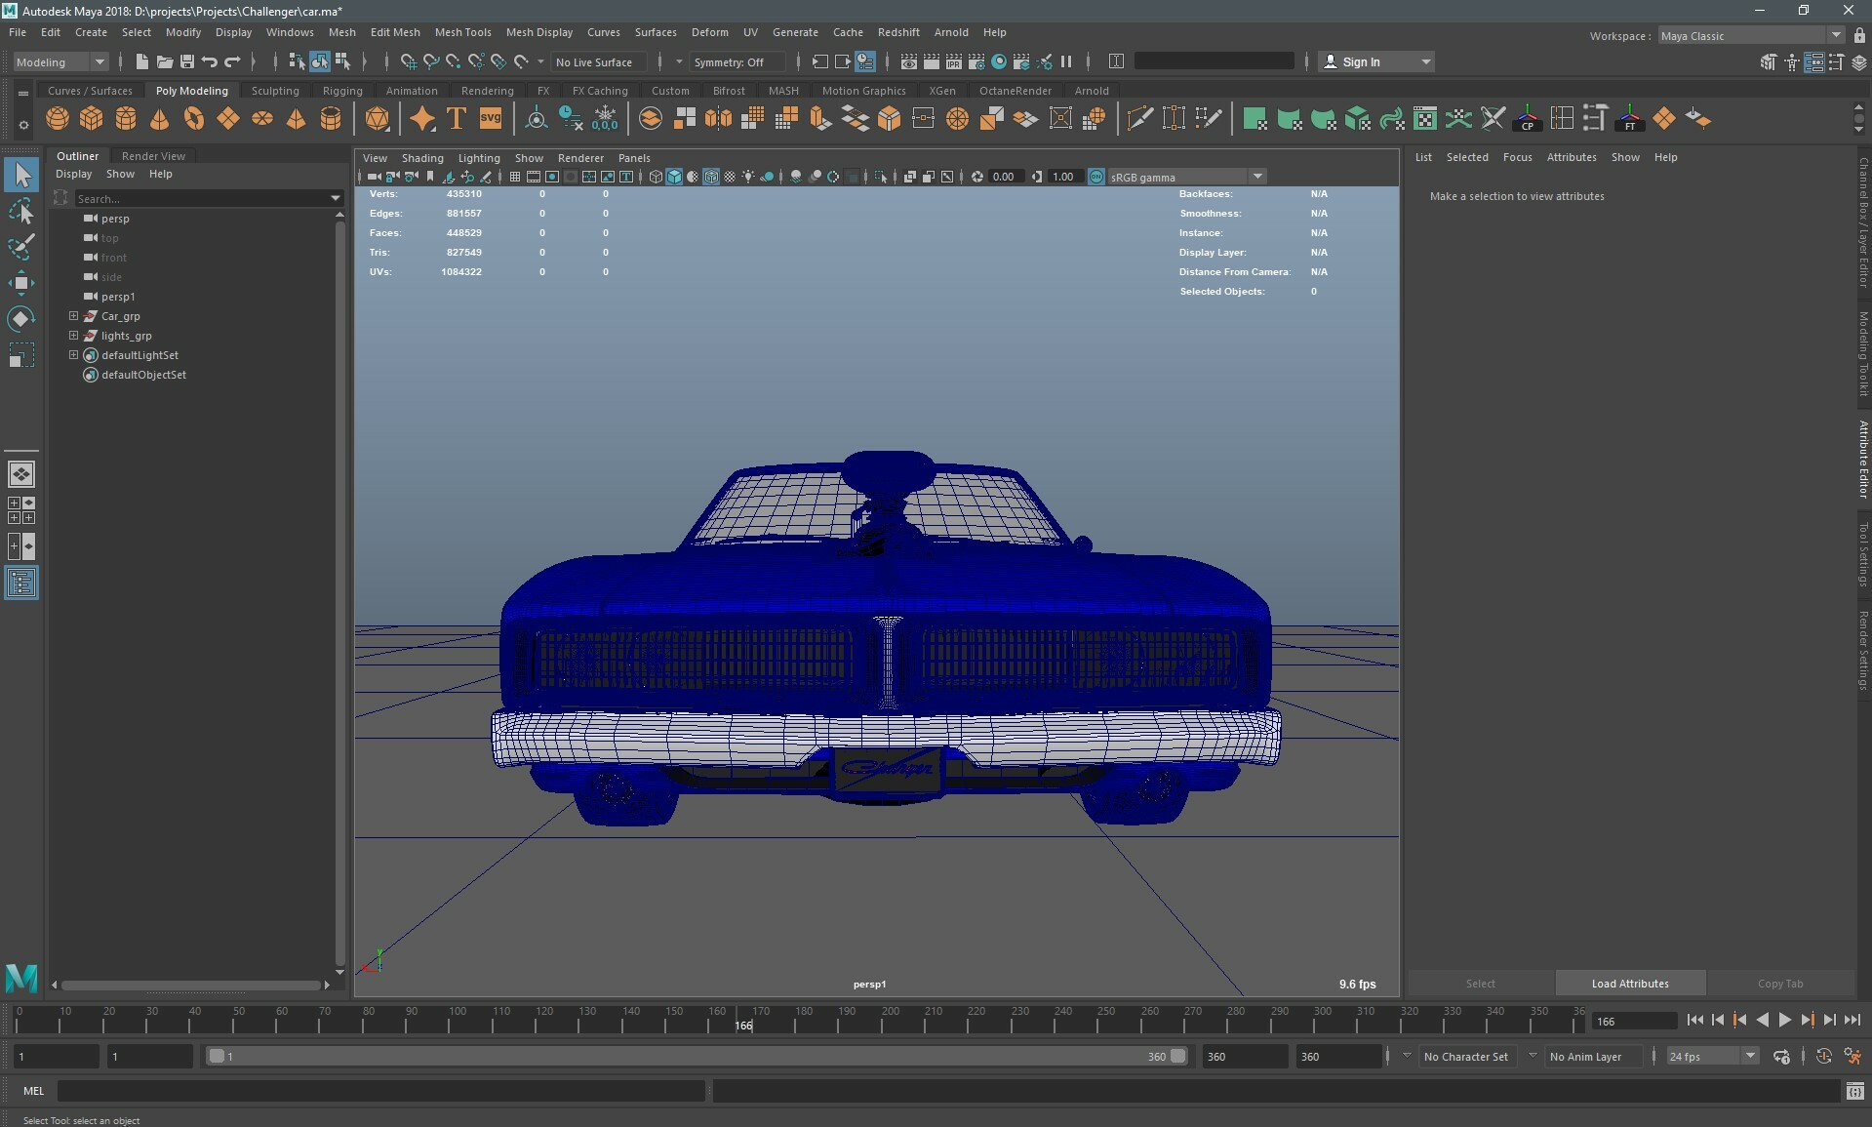Screen dimensions: 1872x1127
Task: Select the persp1 camera in the Outliner
Action: (119, 297)
